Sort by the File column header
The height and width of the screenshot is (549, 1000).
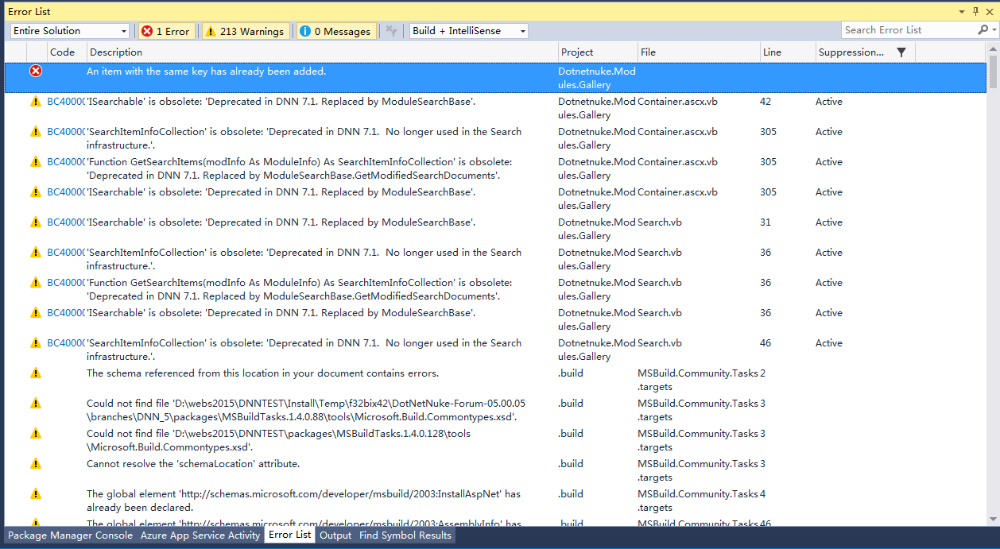pyautogui.click(x=699, y=52)
